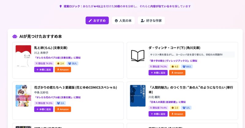Click the lightbulb icon beside 提案ロジック
This screenshot has height=128, width=245.
click(x=61, y=6)
